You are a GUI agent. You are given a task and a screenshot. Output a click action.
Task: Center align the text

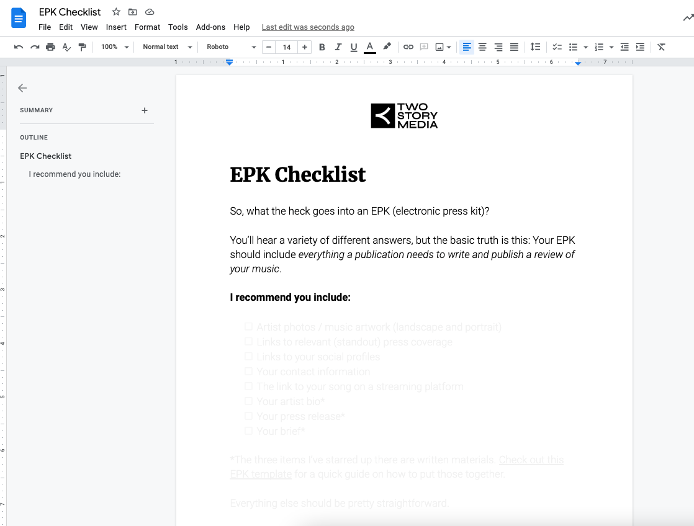pos(482,47)
